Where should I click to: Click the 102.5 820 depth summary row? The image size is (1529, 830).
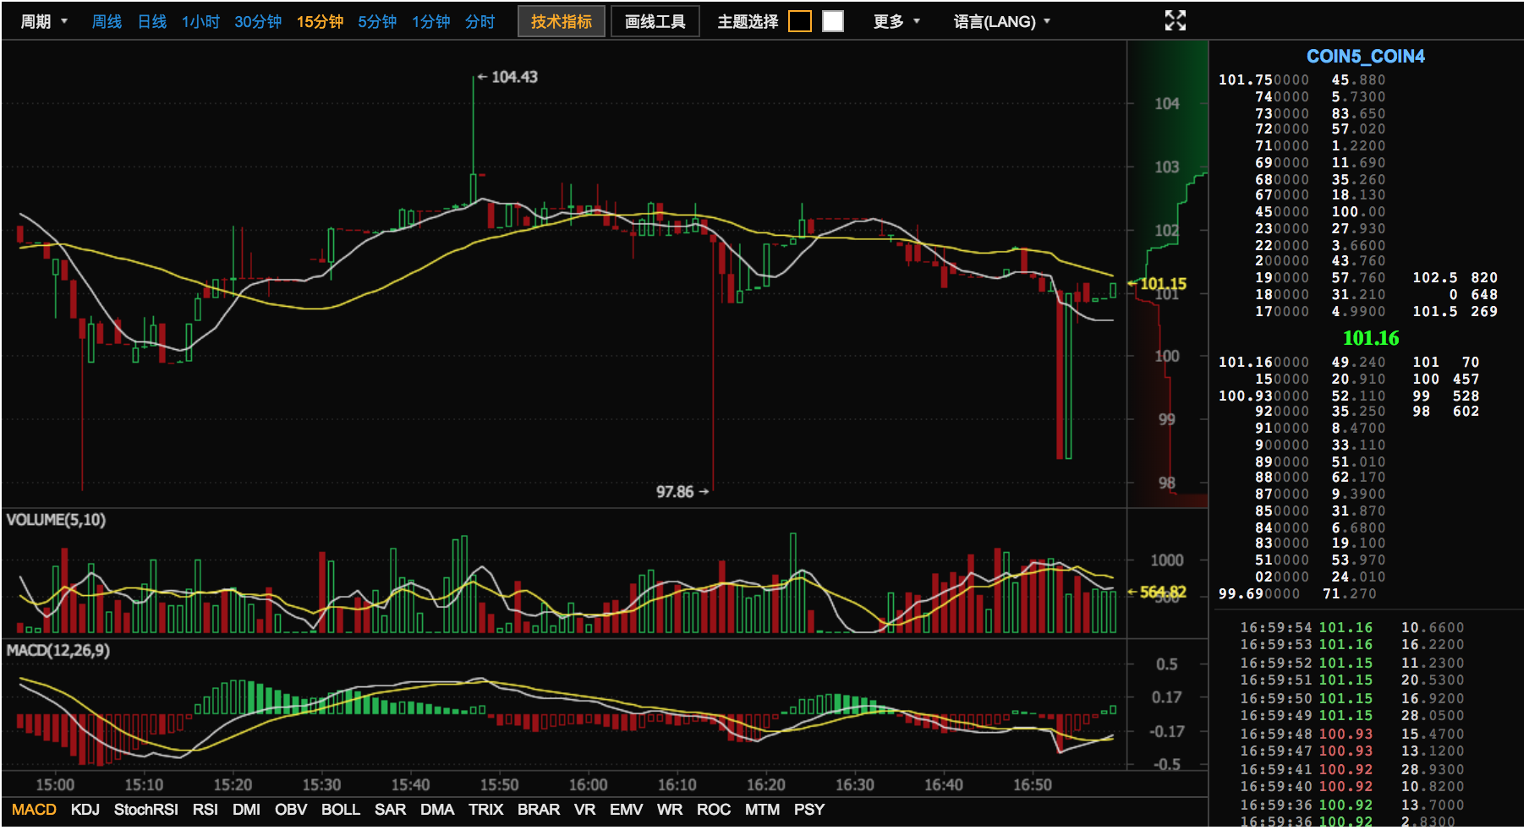1455,278
